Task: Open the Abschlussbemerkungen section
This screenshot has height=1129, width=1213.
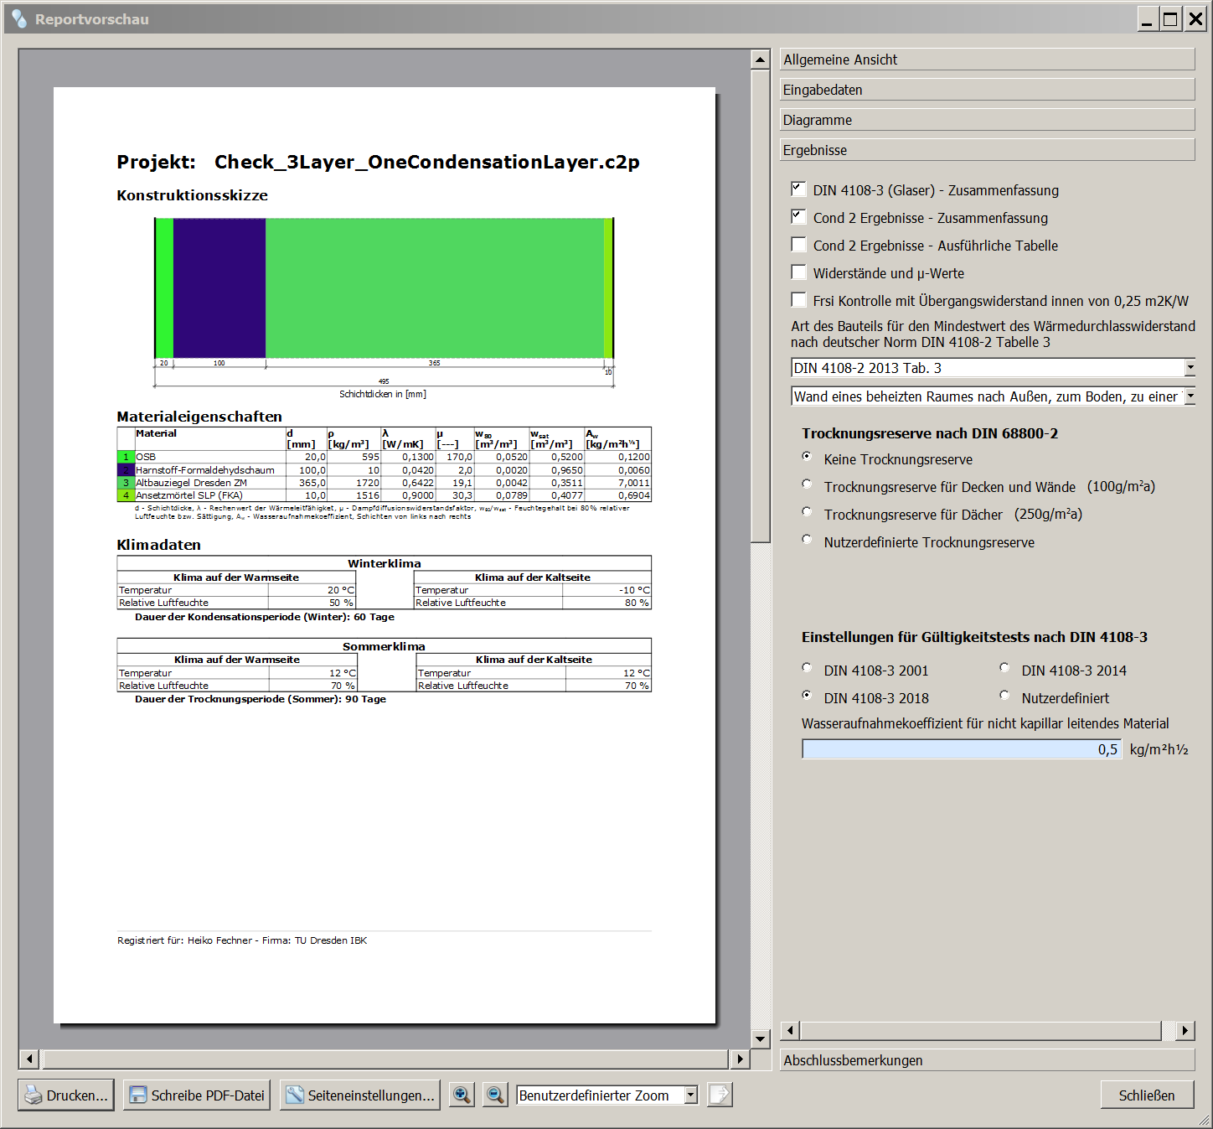Action: pyautogui.click(x=987, y=1060)
